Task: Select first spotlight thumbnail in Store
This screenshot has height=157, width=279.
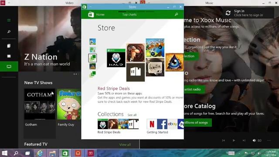Action: tap(92, 42)
